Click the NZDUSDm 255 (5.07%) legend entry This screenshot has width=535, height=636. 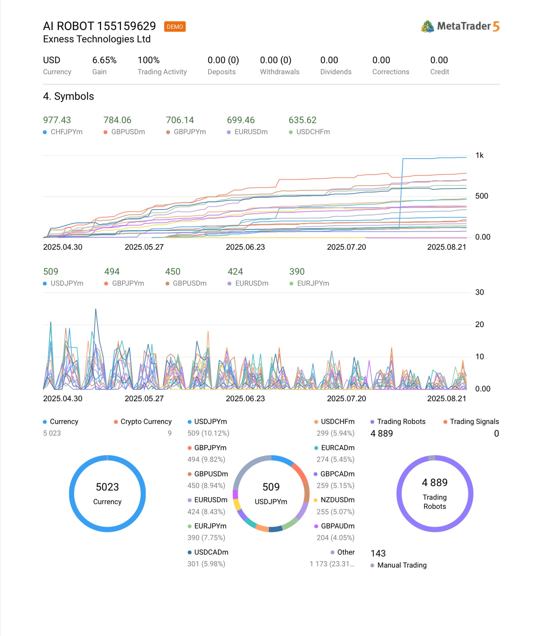(x=334, y=500)
